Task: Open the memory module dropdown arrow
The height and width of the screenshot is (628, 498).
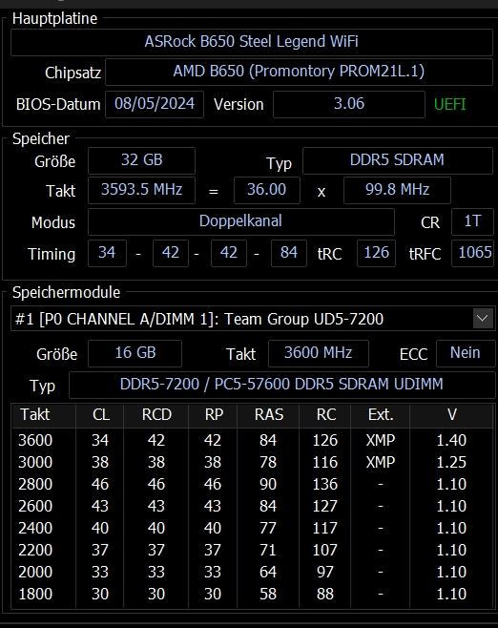Action: (483, 319)
